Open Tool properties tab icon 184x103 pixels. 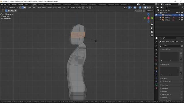156,42
